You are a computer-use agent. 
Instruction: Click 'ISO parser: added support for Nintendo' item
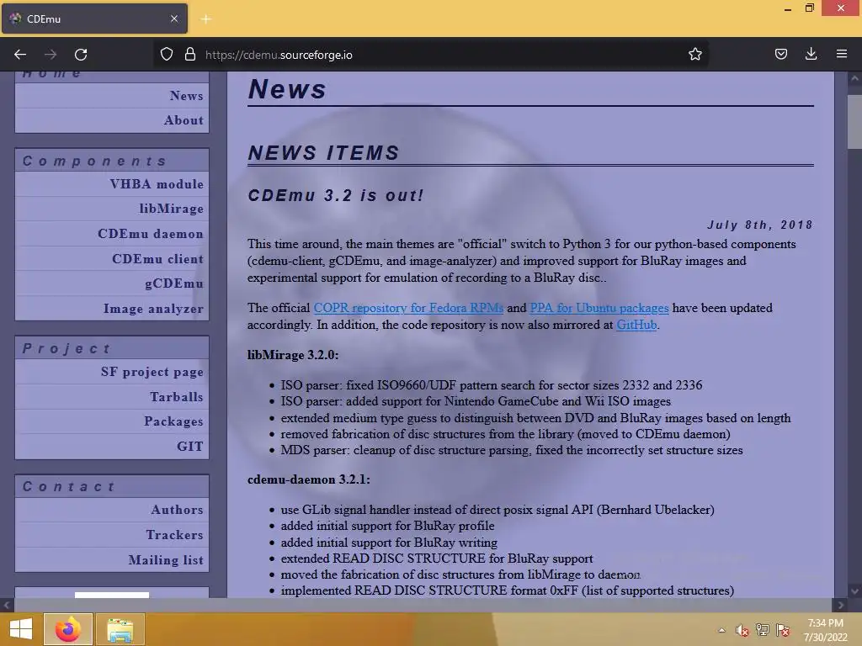click(x=476, y=401)
